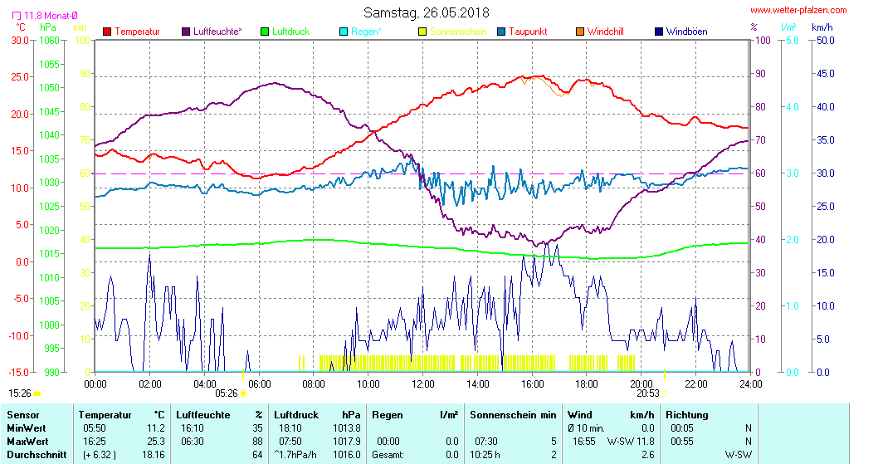Click the km/h unit label above right axis
878x464 pixels.
(822, 27)
